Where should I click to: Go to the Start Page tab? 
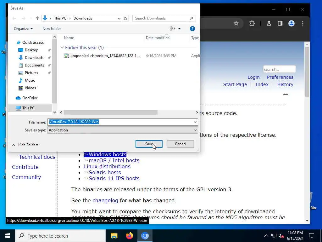pos(235,84)
